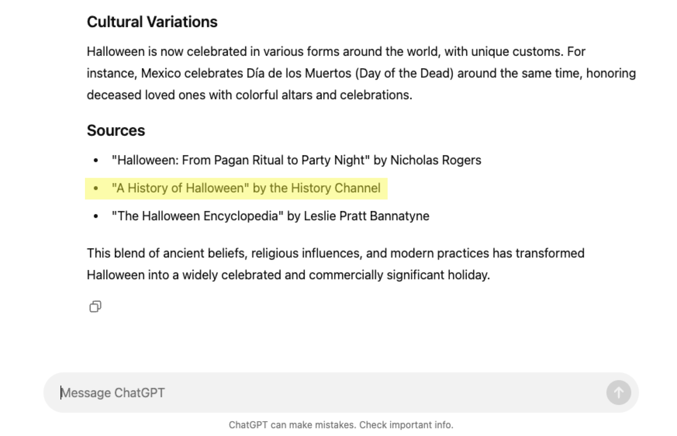Click the arrow icon inside the message bar

point(618,392)
